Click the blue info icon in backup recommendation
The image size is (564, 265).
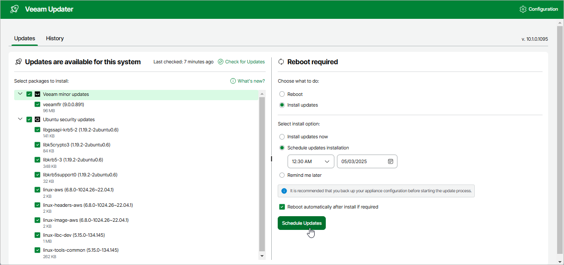(x=284, y=191)
